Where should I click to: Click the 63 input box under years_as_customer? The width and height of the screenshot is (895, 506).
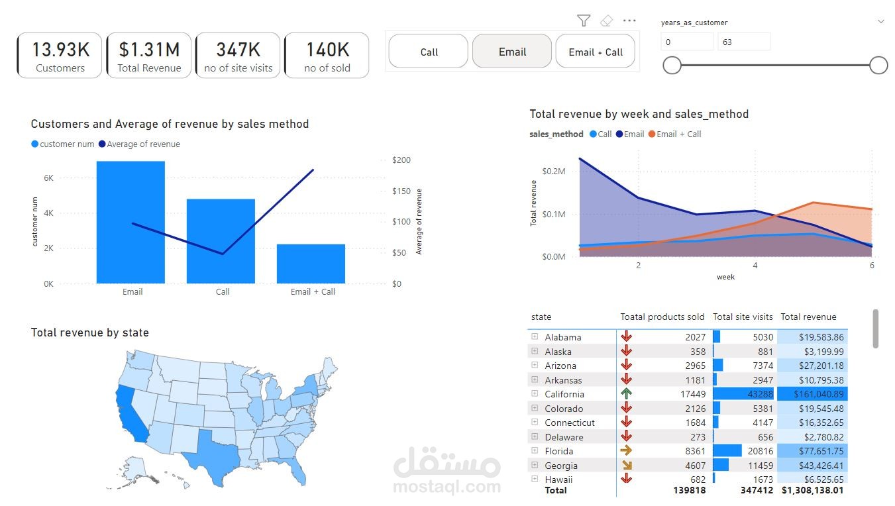[x=744, y=41]
